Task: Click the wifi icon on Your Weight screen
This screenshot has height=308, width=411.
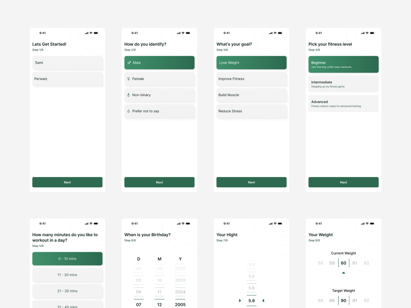Action: (367, 223)
